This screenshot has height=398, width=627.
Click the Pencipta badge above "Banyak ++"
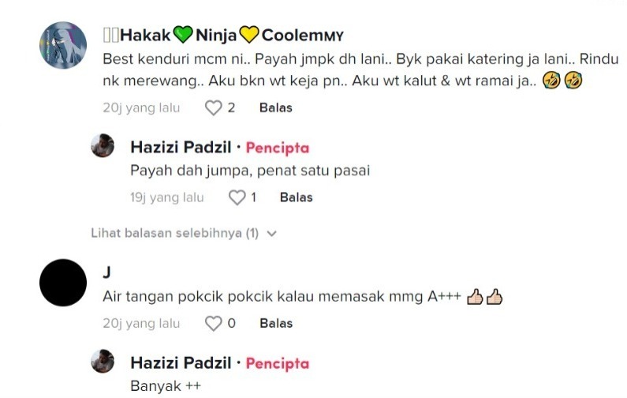[x=278, y=364]
